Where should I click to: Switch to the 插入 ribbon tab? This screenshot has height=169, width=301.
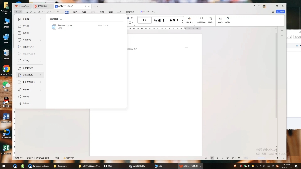(x=76, y=12)
